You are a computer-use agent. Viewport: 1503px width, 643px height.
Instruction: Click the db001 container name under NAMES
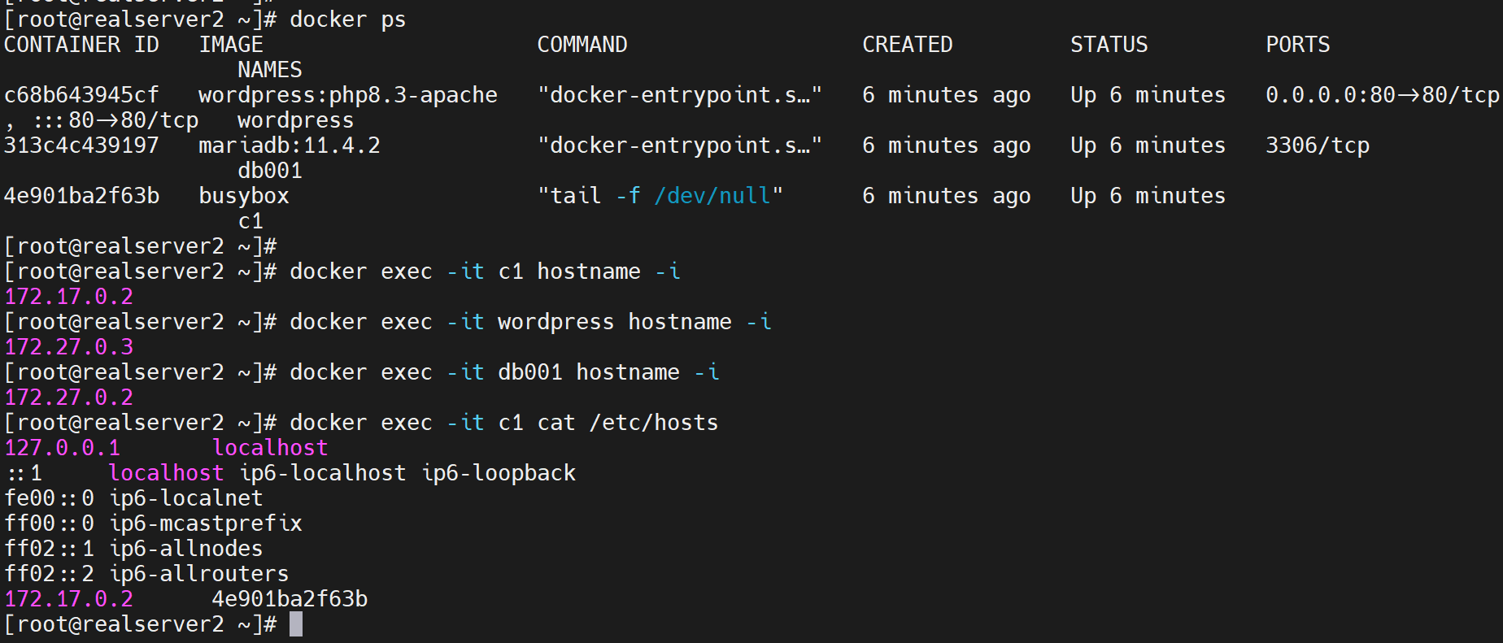coord(269,171)
